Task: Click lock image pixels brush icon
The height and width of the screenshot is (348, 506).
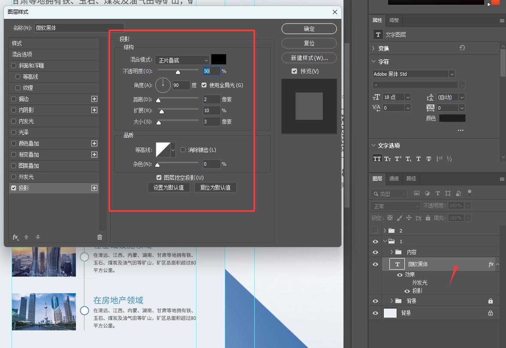Action: click(x=400, y=218)
